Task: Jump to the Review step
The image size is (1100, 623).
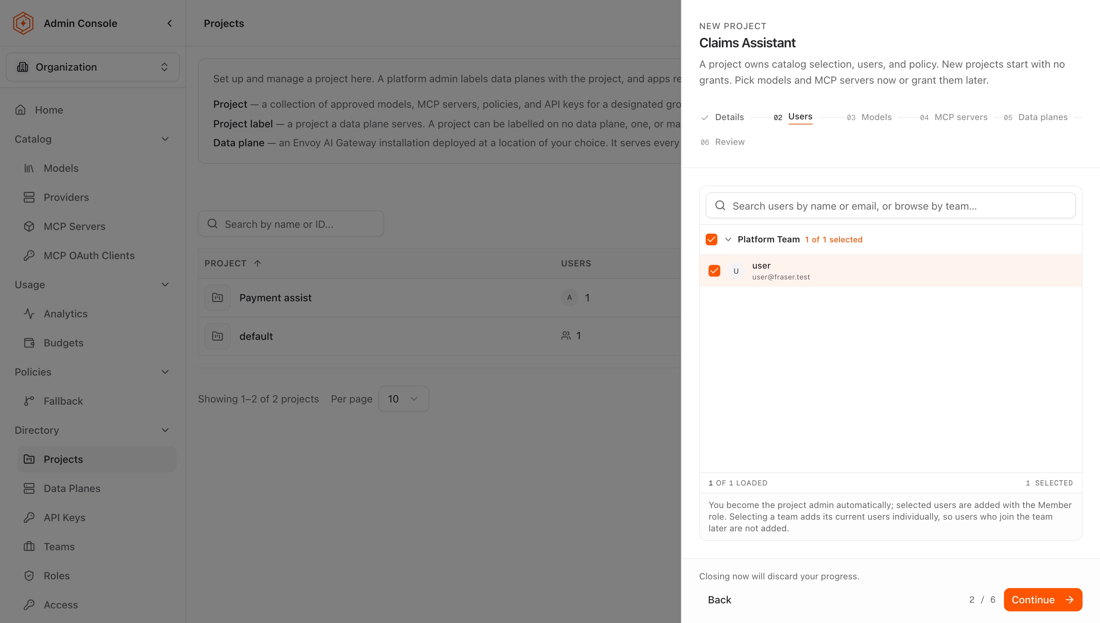Action: point(722,142)
